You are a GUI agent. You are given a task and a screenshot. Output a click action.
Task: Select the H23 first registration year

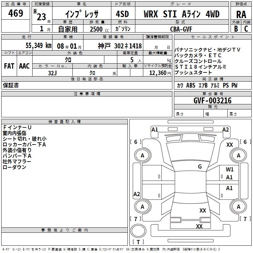coord(40,15)
